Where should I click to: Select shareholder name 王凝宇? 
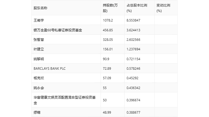[39, 20]
